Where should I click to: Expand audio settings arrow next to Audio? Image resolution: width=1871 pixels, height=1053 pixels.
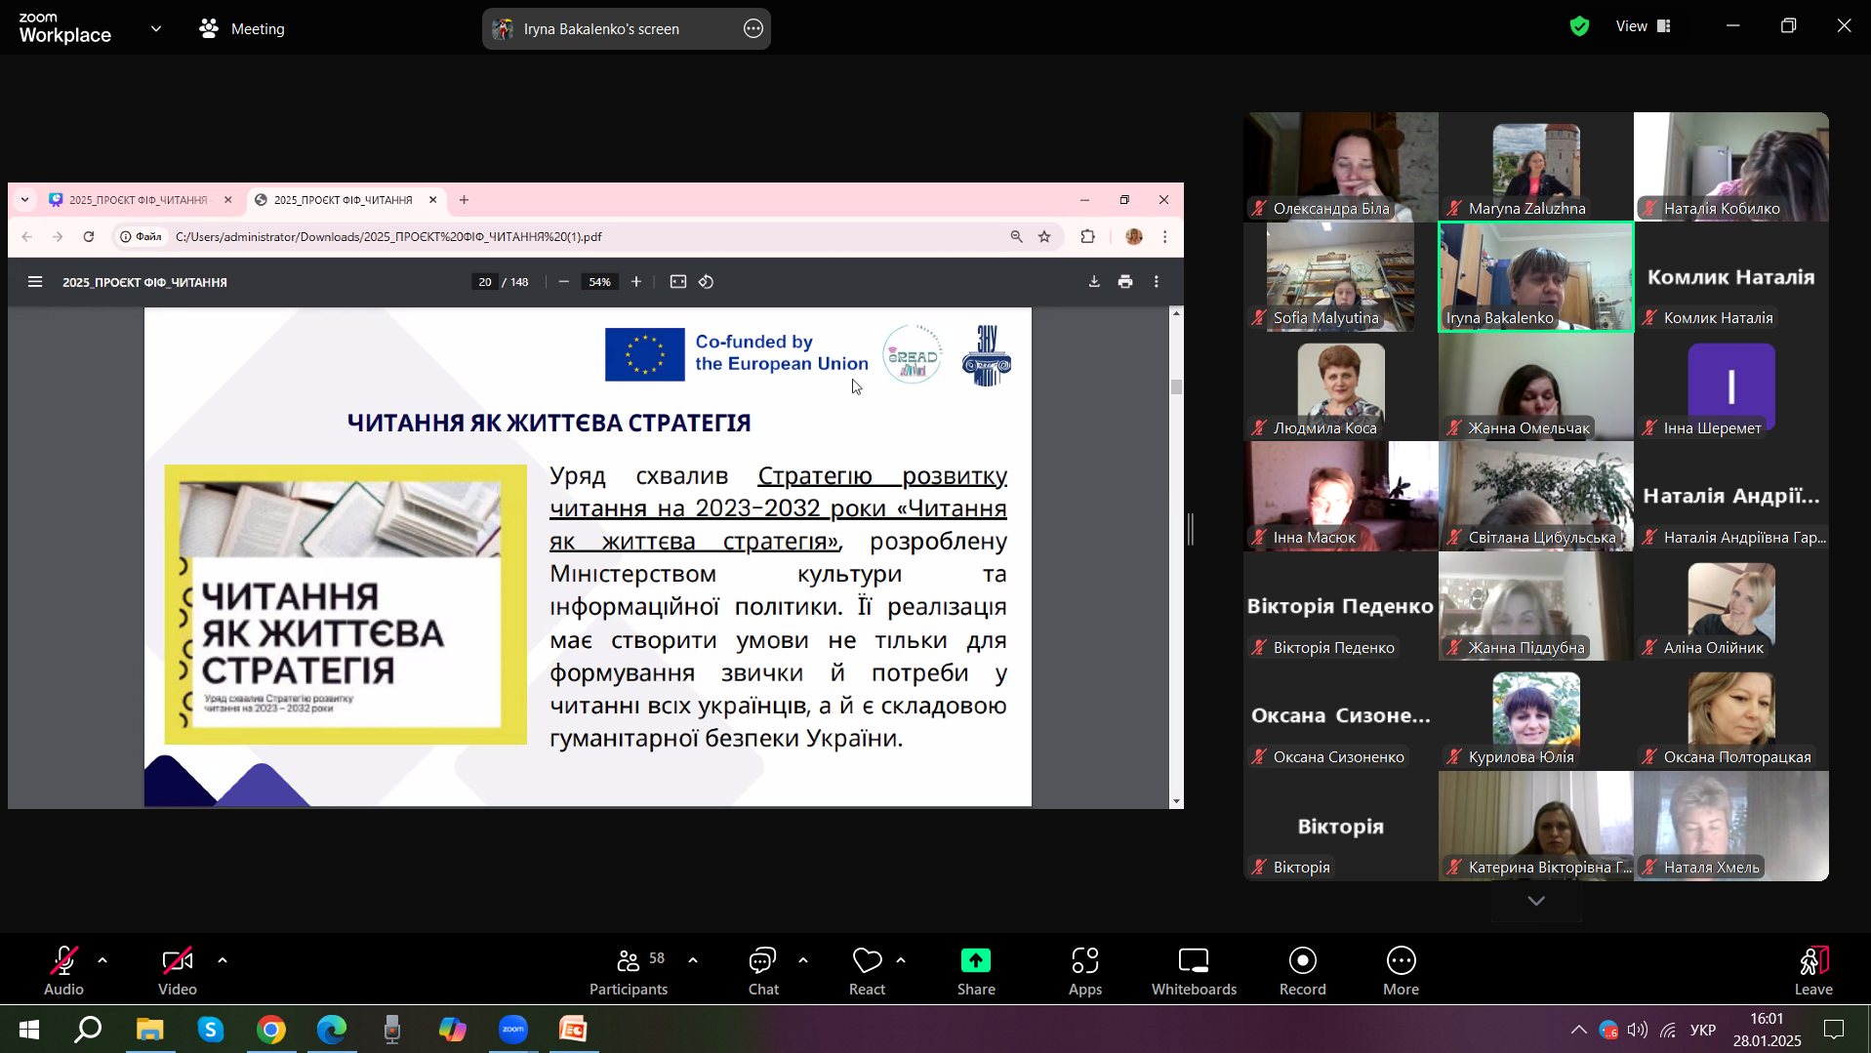click(x=102, y=960)
